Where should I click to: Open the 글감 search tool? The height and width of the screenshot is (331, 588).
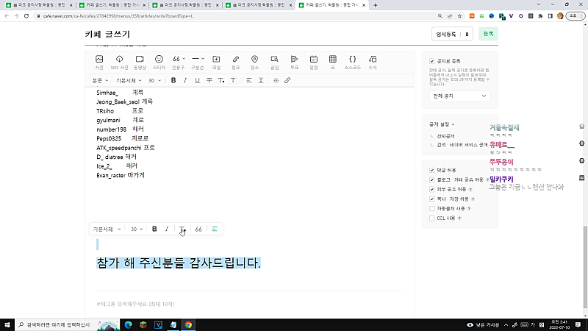274,63
